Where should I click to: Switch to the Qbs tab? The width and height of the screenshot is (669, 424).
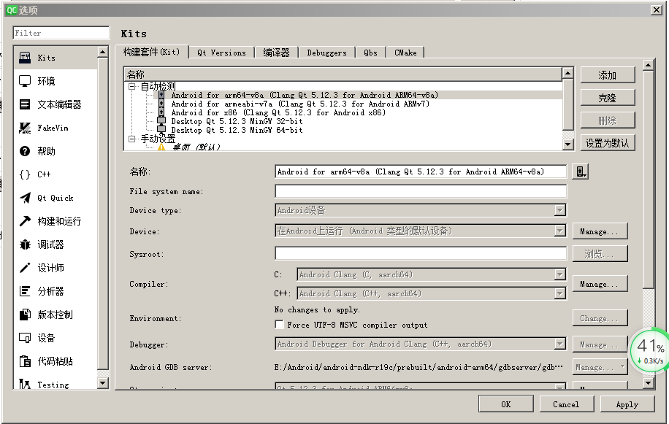click(370, 53)
